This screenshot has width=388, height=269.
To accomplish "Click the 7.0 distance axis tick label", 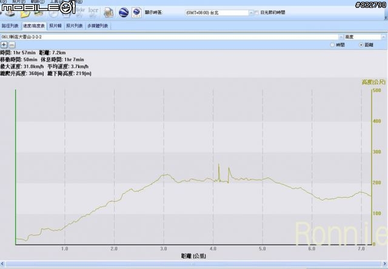I will 361,248.
